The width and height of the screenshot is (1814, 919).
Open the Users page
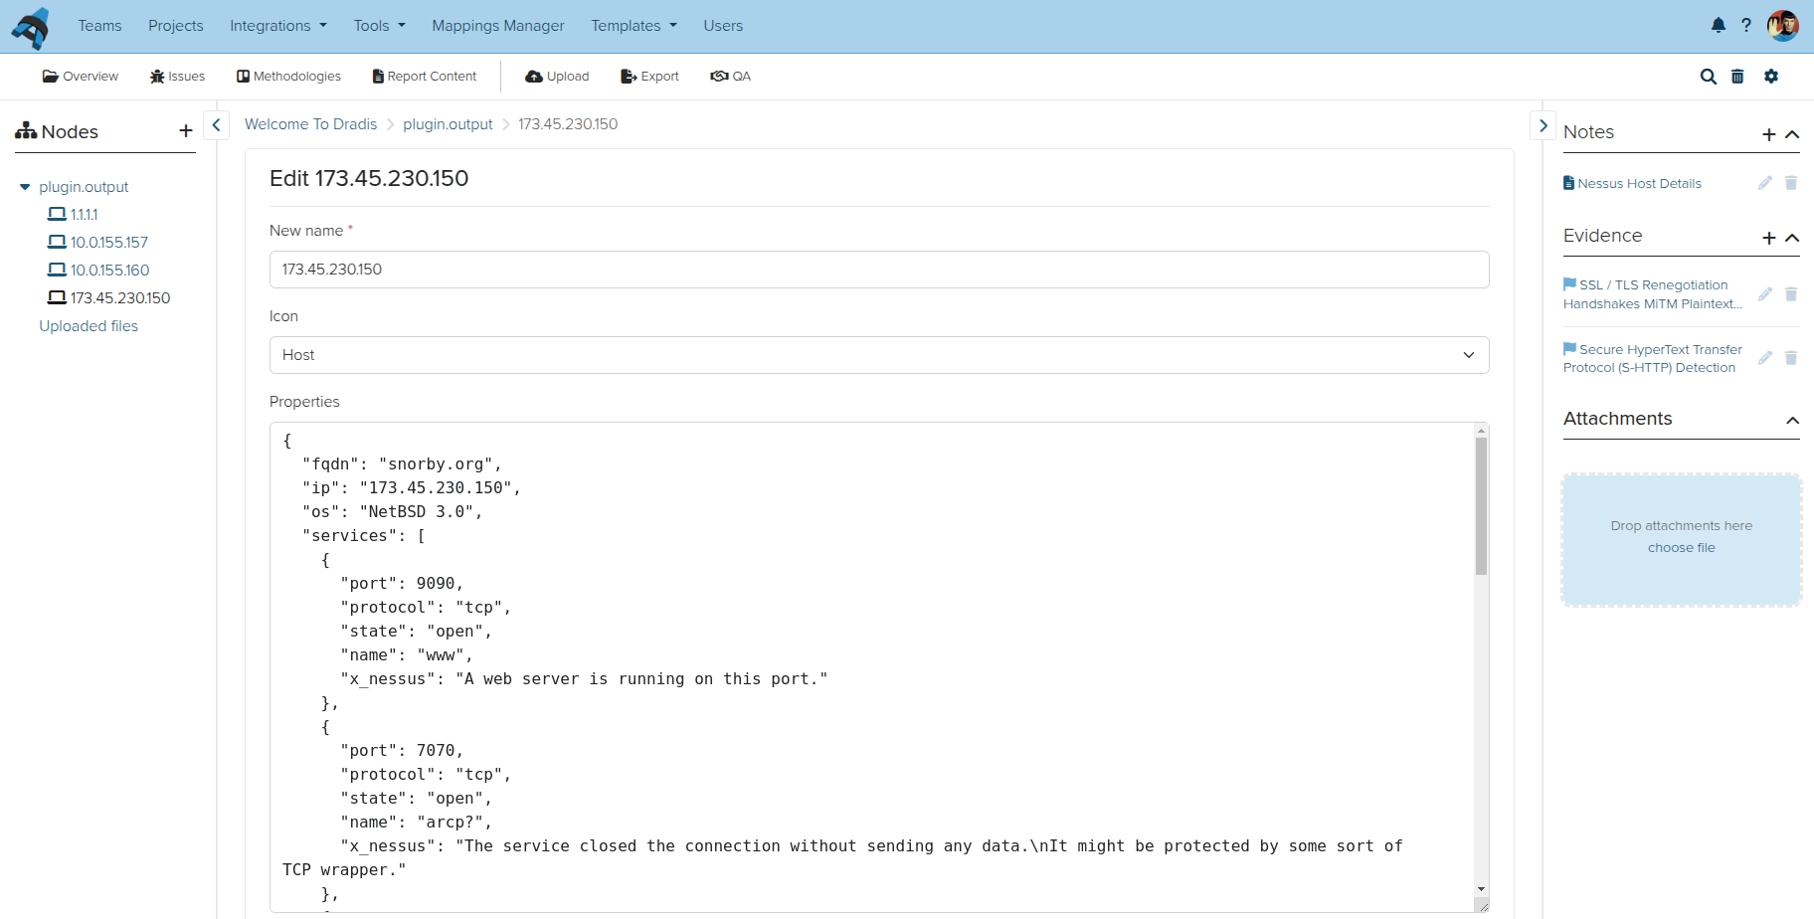[723, 26]
